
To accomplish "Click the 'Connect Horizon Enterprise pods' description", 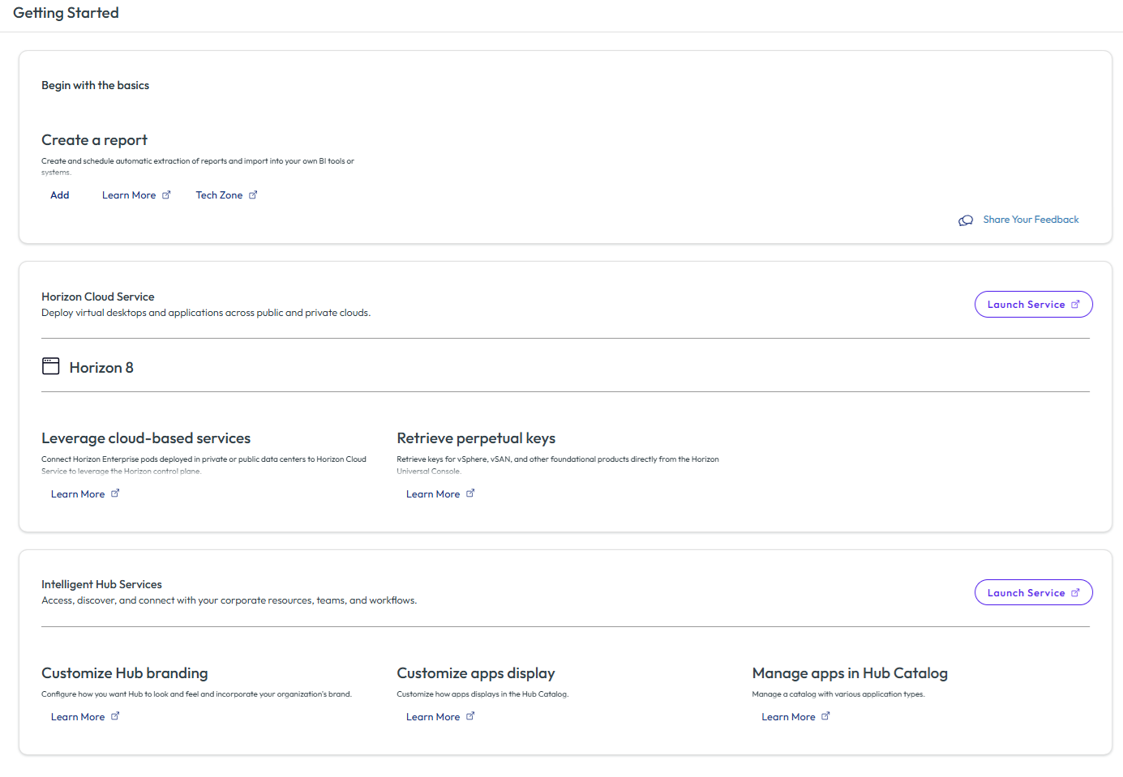I will pyautogui.click(x=204, y=465).
